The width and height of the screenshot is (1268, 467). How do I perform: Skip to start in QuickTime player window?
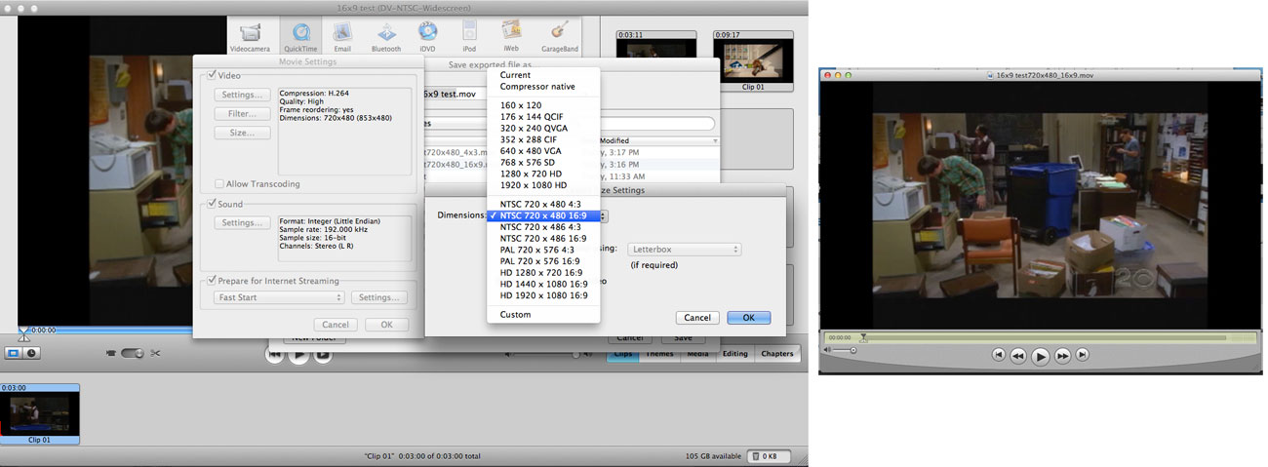click(999, 355)
